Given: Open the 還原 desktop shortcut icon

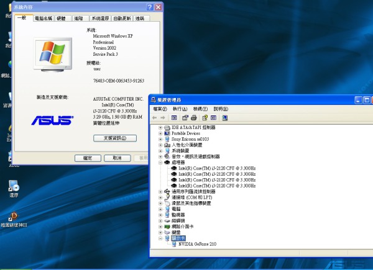Looking at the screenshot, I should pos(14,186).
